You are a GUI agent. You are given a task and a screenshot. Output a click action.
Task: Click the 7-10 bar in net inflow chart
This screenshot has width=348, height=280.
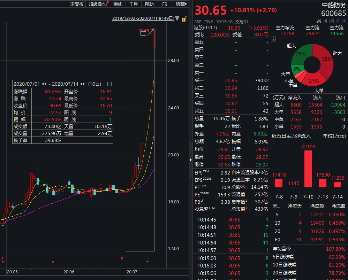click(308, 169)
